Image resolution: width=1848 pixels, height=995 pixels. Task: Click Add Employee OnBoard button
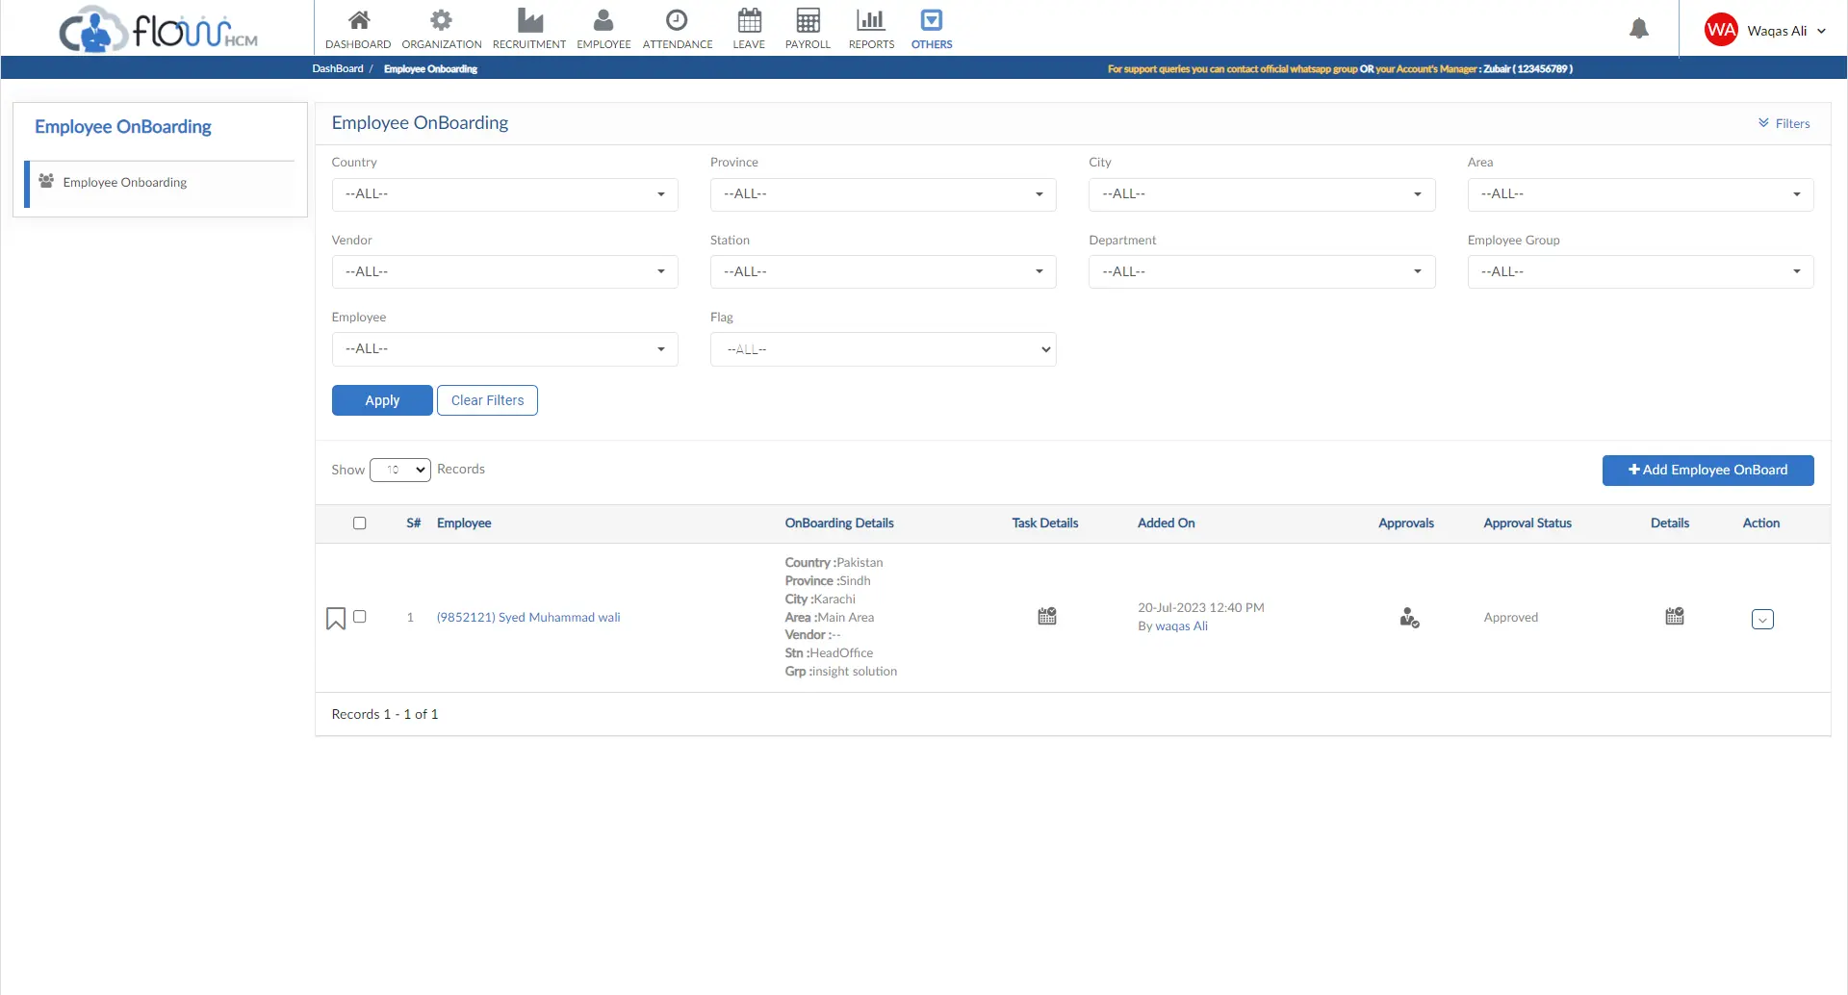(x=1707, y=471)
